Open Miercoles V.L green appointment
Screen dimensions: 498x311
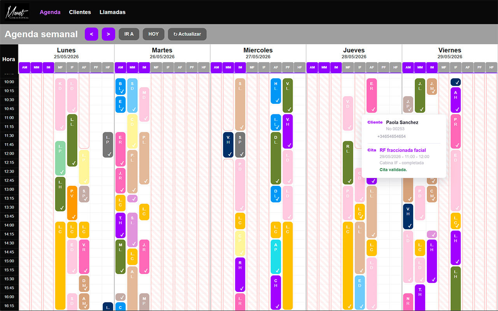(x=288, y=96)
